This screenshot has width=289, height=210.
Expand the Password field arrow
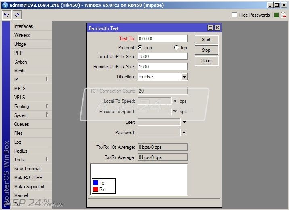(x=184, y=132)
